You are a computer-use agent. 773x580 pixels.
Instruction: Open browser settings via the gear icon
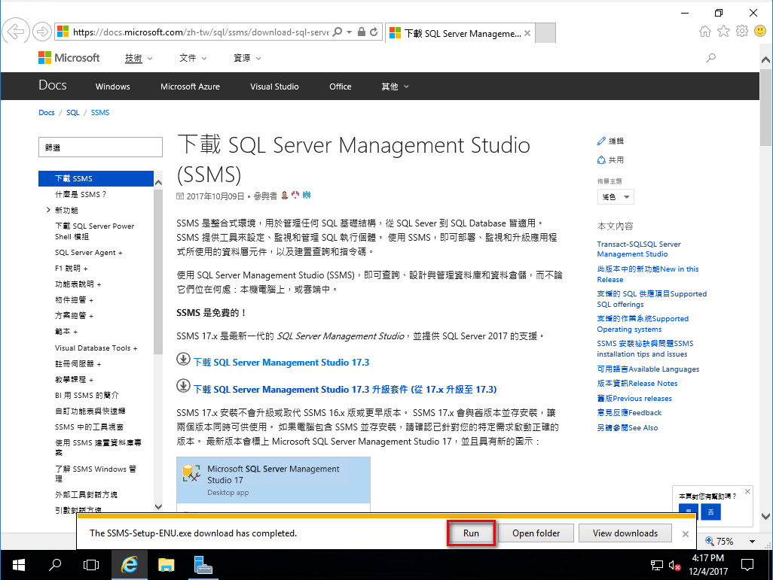[742, 31]
